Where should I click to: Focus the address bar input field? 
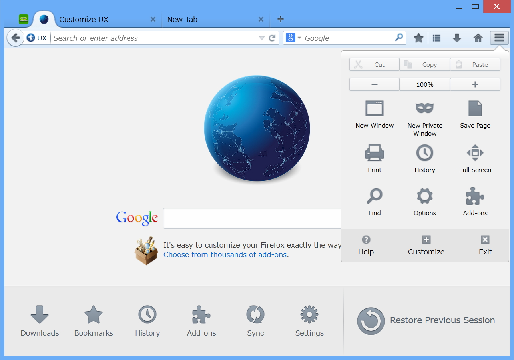click(154, 38)
